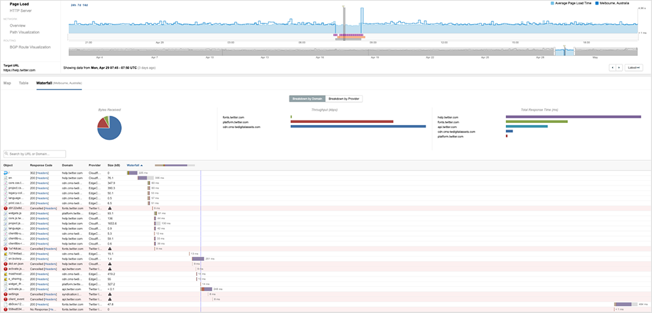Click the magnifier icon in the search box

point(7,154)
